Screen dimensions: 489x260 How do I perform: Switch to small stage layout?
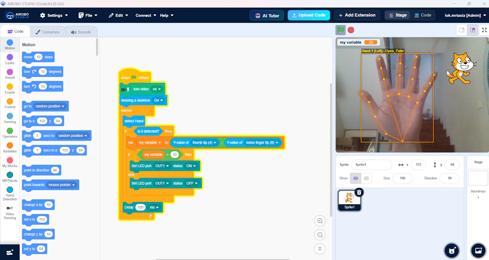[462, 30]
